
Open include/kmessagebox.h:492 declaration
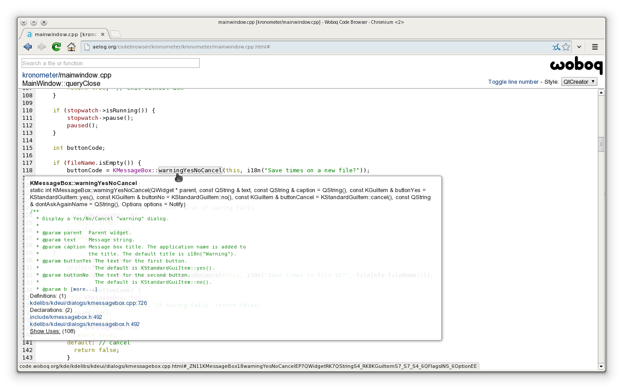click(x=66, y=317)
